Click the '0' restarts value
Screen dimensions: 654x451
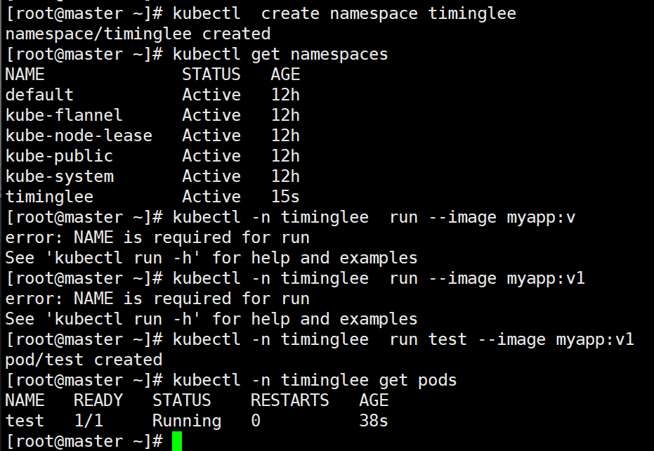[x=256, y=421]
